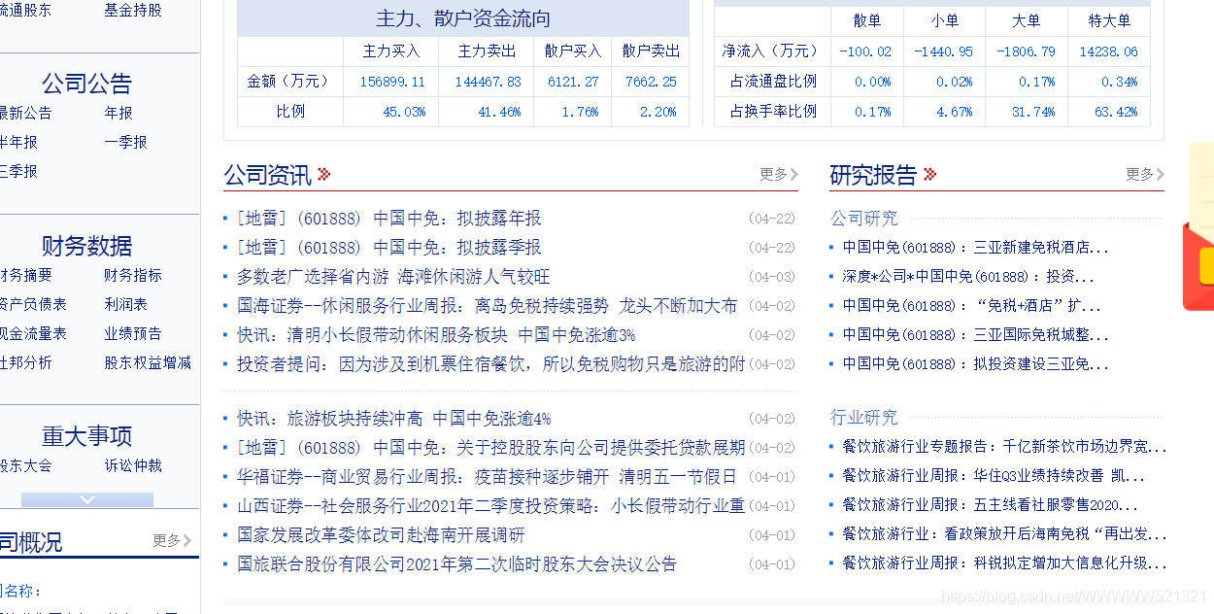Open 投资者提问 news item

490,364
